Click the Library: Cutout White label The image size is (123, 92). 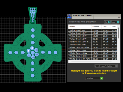coord(83,22)
